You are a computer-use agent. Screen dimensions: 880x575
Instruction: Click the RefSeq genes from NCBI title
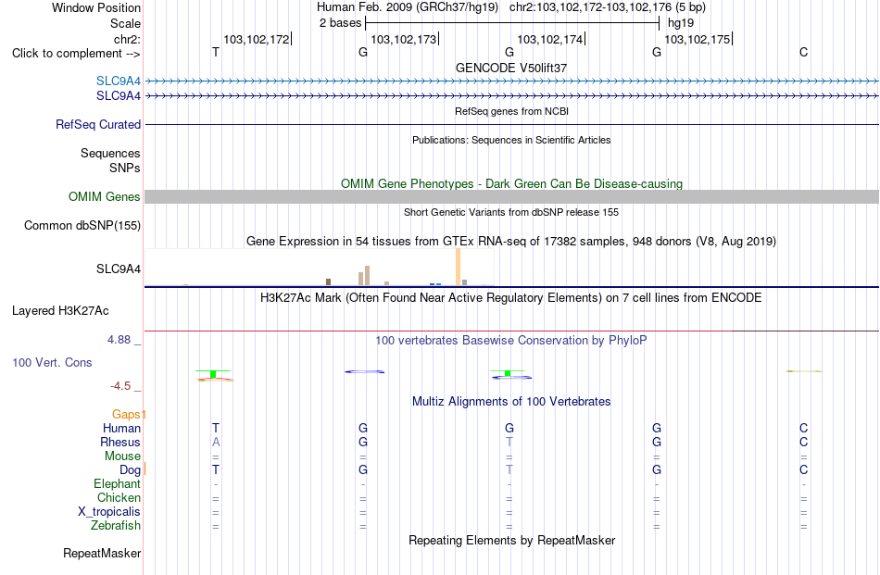[x=511, y=112]
